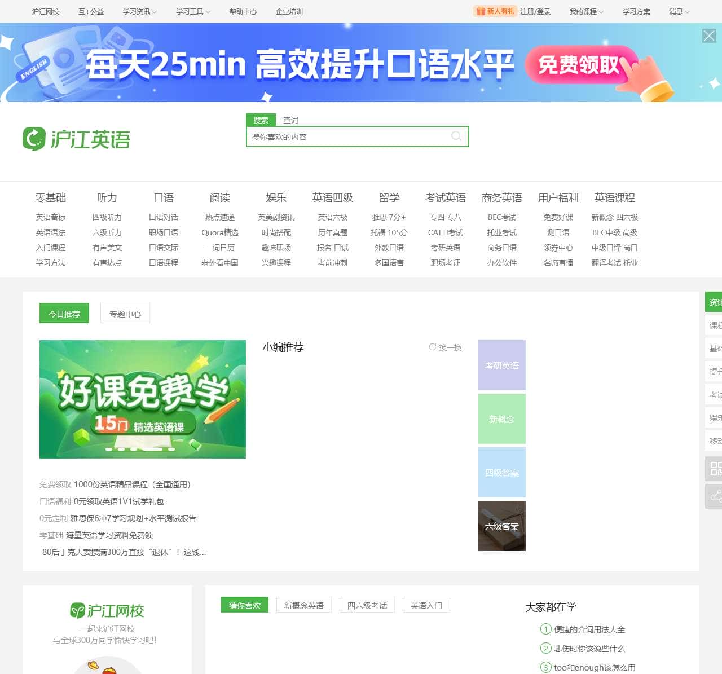The width and height of the screenshot is (722, 674).
Task: Click the 新人有礼 gift badge
Action: 495,11
